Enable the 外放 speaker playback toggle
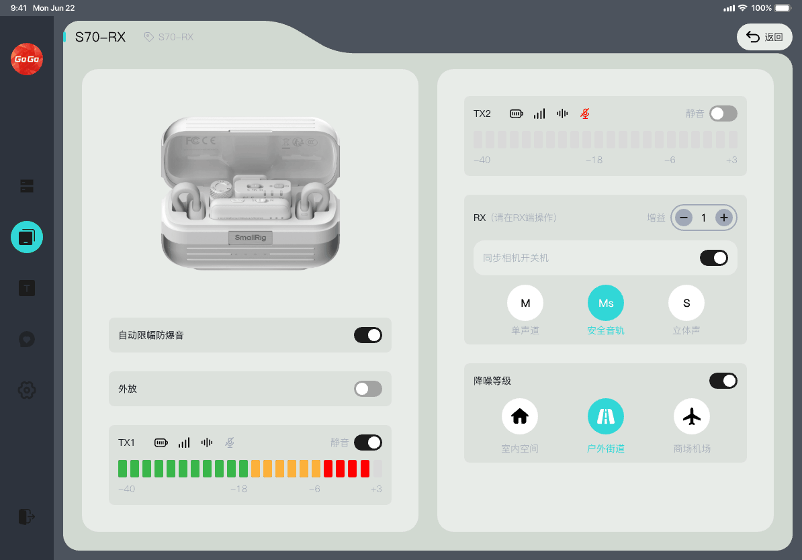This screenshot has height=560, width=802. [368, 389]
